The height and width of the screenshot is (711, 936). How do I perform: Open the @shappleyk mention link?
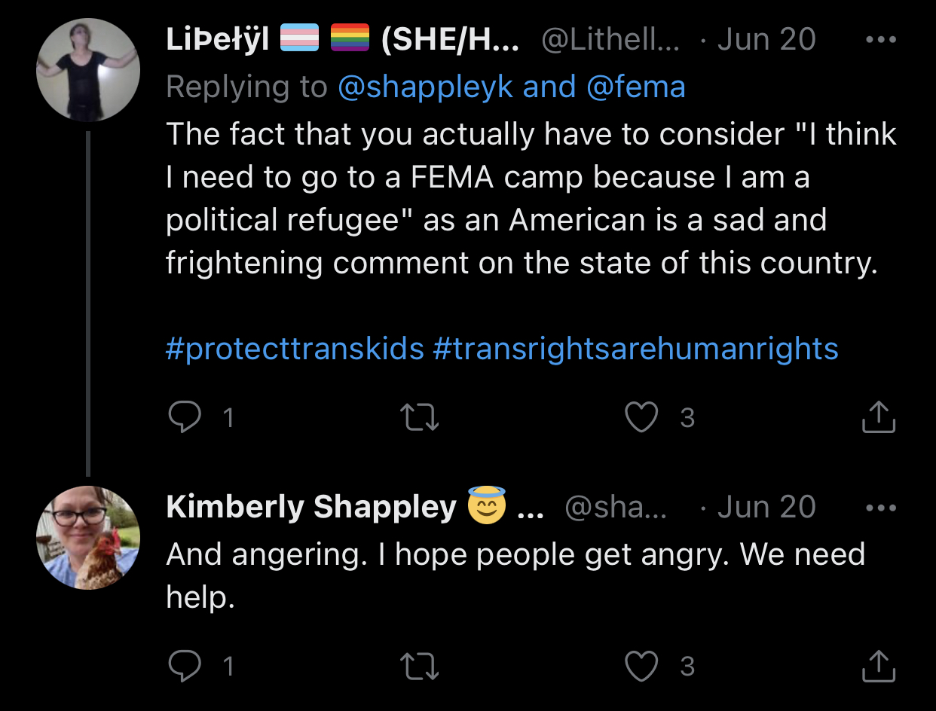click(x=425, y=87)
